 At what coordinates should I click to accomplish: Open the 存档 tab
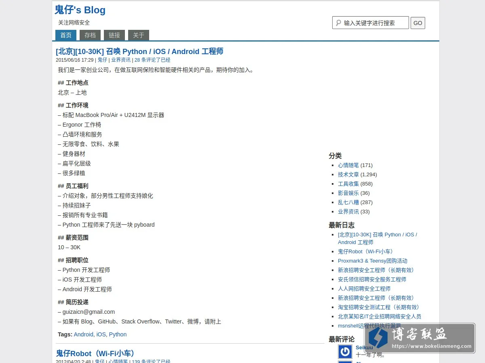tap(90, 35)
